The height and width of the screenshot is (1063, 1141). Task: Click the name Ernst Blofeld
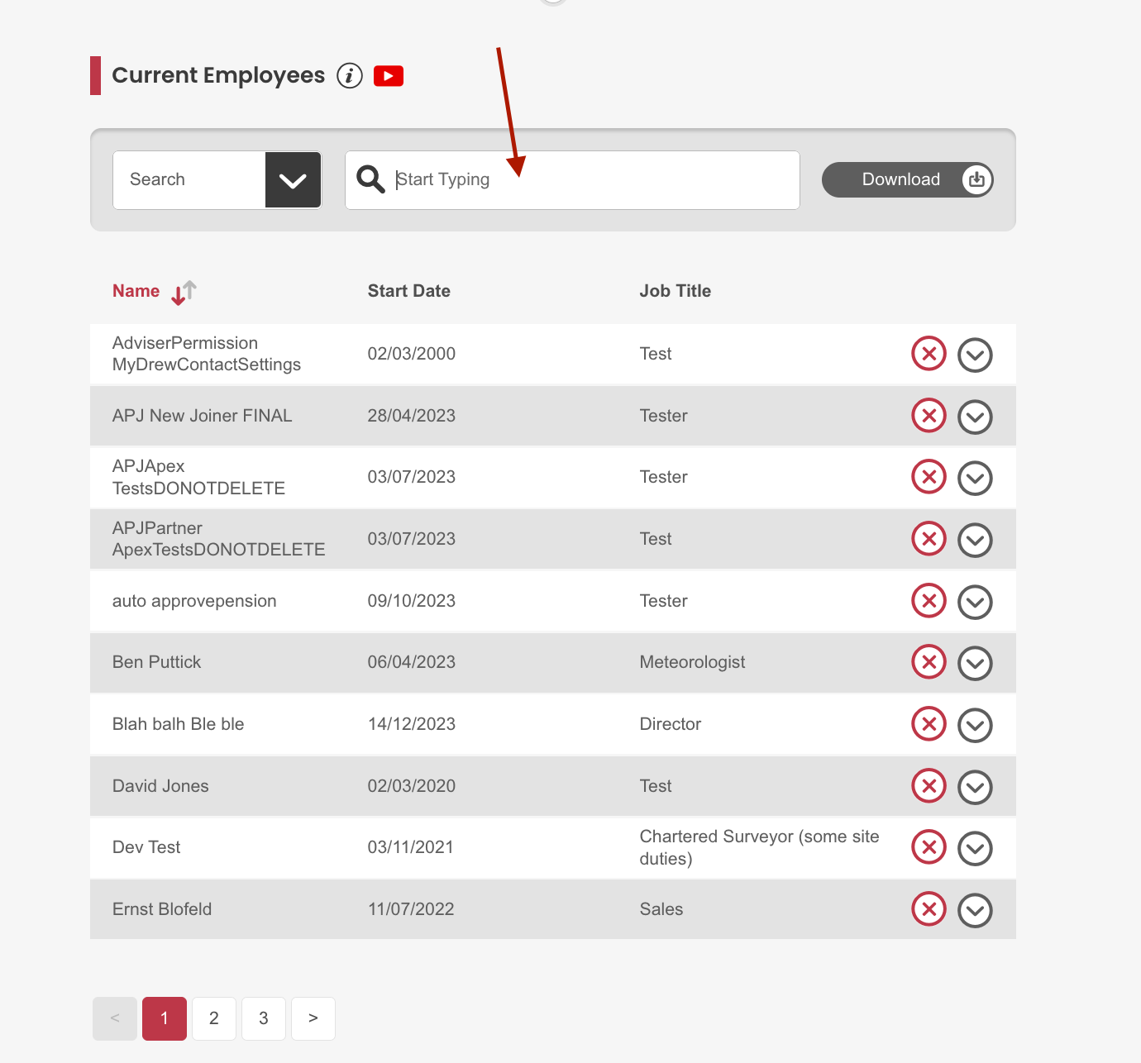(162, 909)
